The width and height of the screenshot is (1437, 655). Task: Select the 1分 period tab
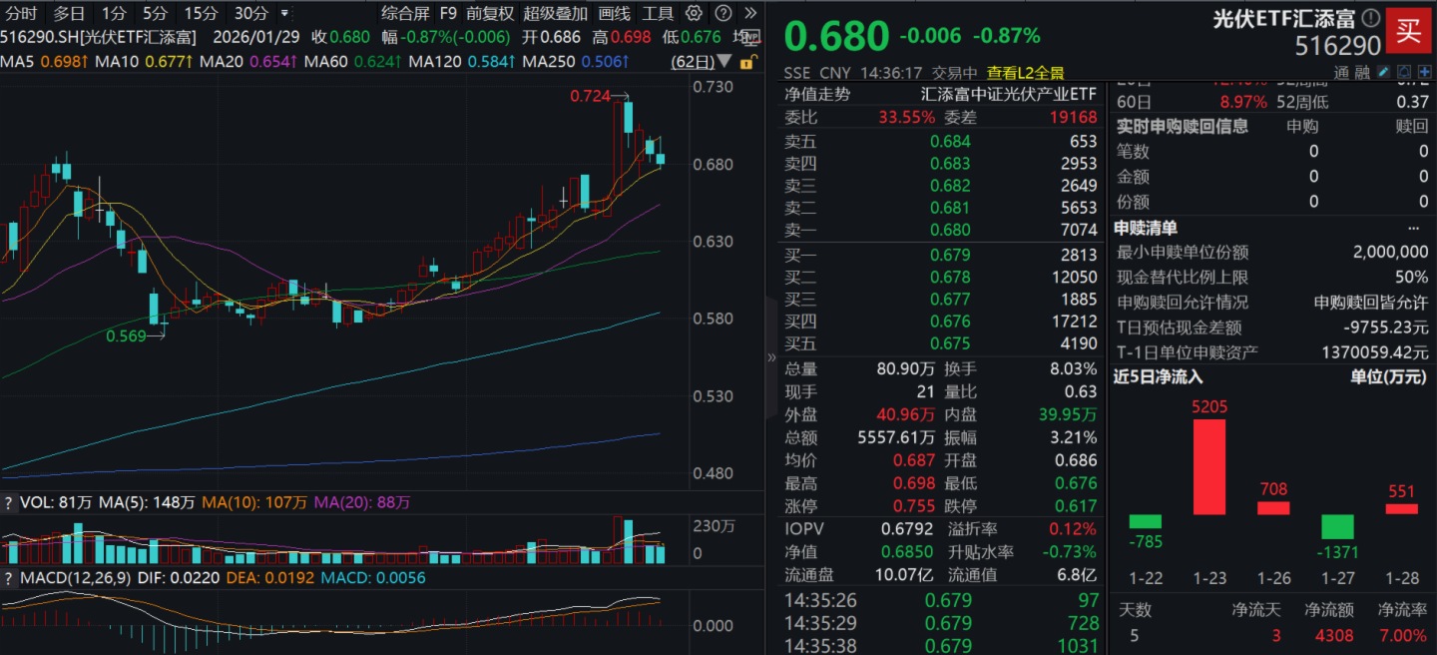114,13
